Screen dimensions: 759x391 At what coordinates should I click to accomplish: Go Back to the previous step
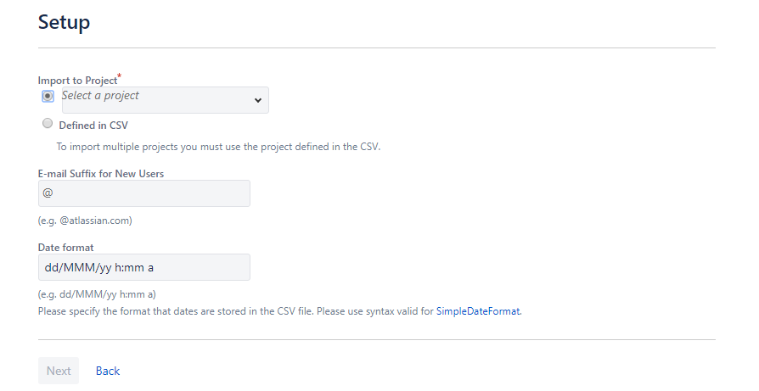click(108, 371)
